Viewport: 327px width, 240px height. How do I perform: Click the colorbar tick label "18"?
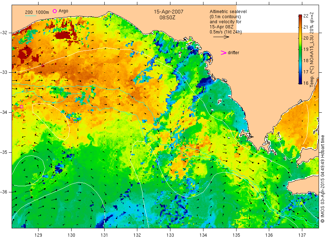coord(306,61)
